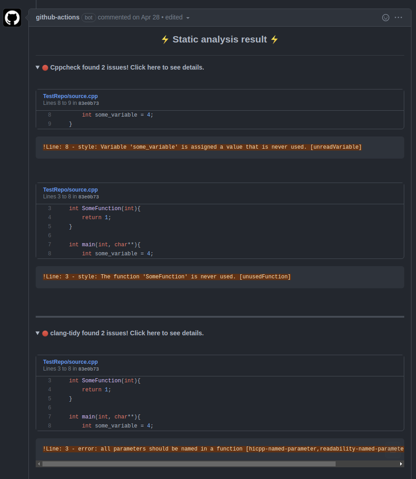Open the comment options ellipsis menu
This screenshot has height=479, width=416.
(398, 18)
